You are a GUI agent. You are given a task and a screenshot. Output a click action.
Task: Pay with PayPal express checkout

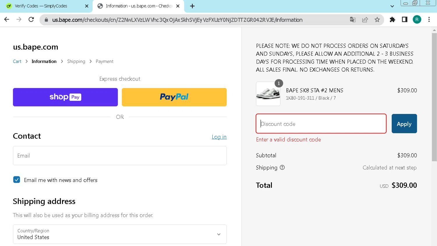[174, 97]
